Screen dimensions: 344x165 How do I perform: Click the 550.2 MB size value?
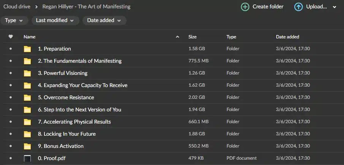(198, 146)
